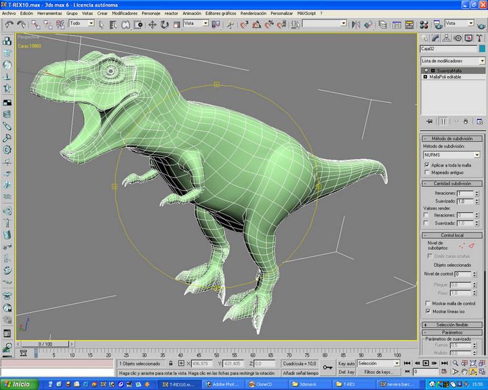Open the 'Lista de modificadores' dropdown

482,61
